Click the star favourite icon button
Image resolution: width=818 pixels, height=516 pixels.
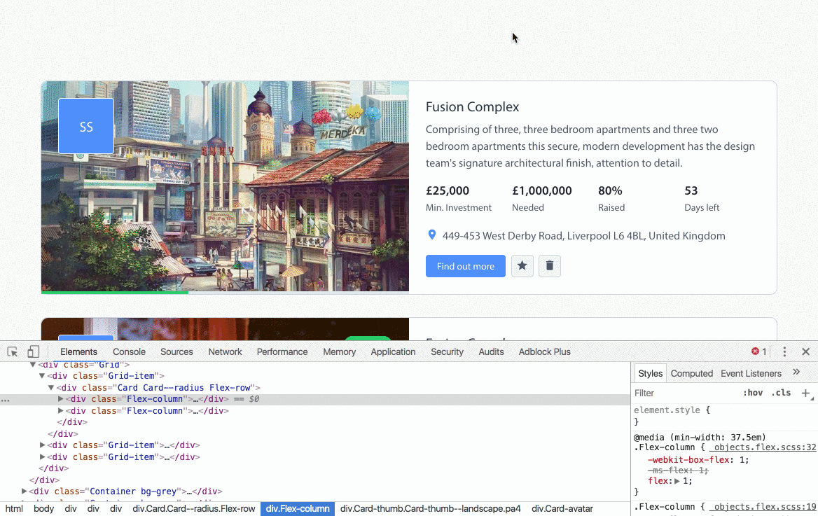(522, 266)
